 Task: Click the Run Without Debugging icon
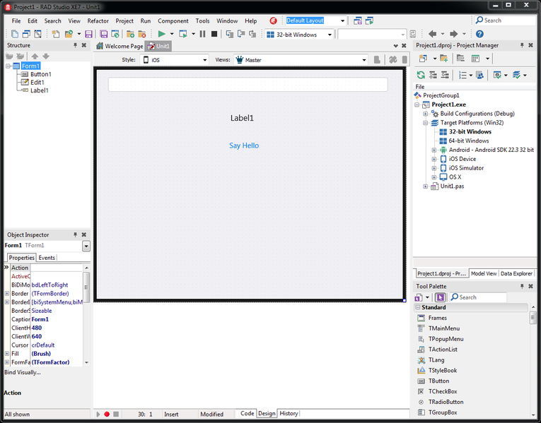coord(183,34)
